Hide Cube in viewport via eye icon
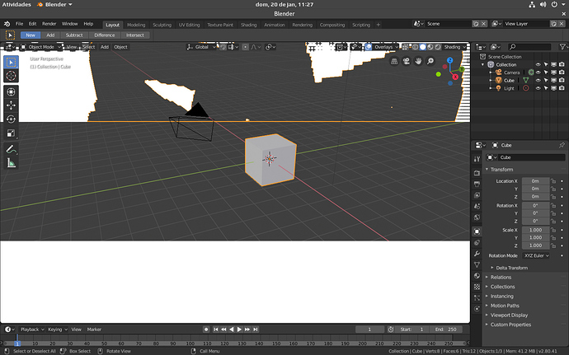569x355 pixels. pyautogui.click(x=538, y=80)
